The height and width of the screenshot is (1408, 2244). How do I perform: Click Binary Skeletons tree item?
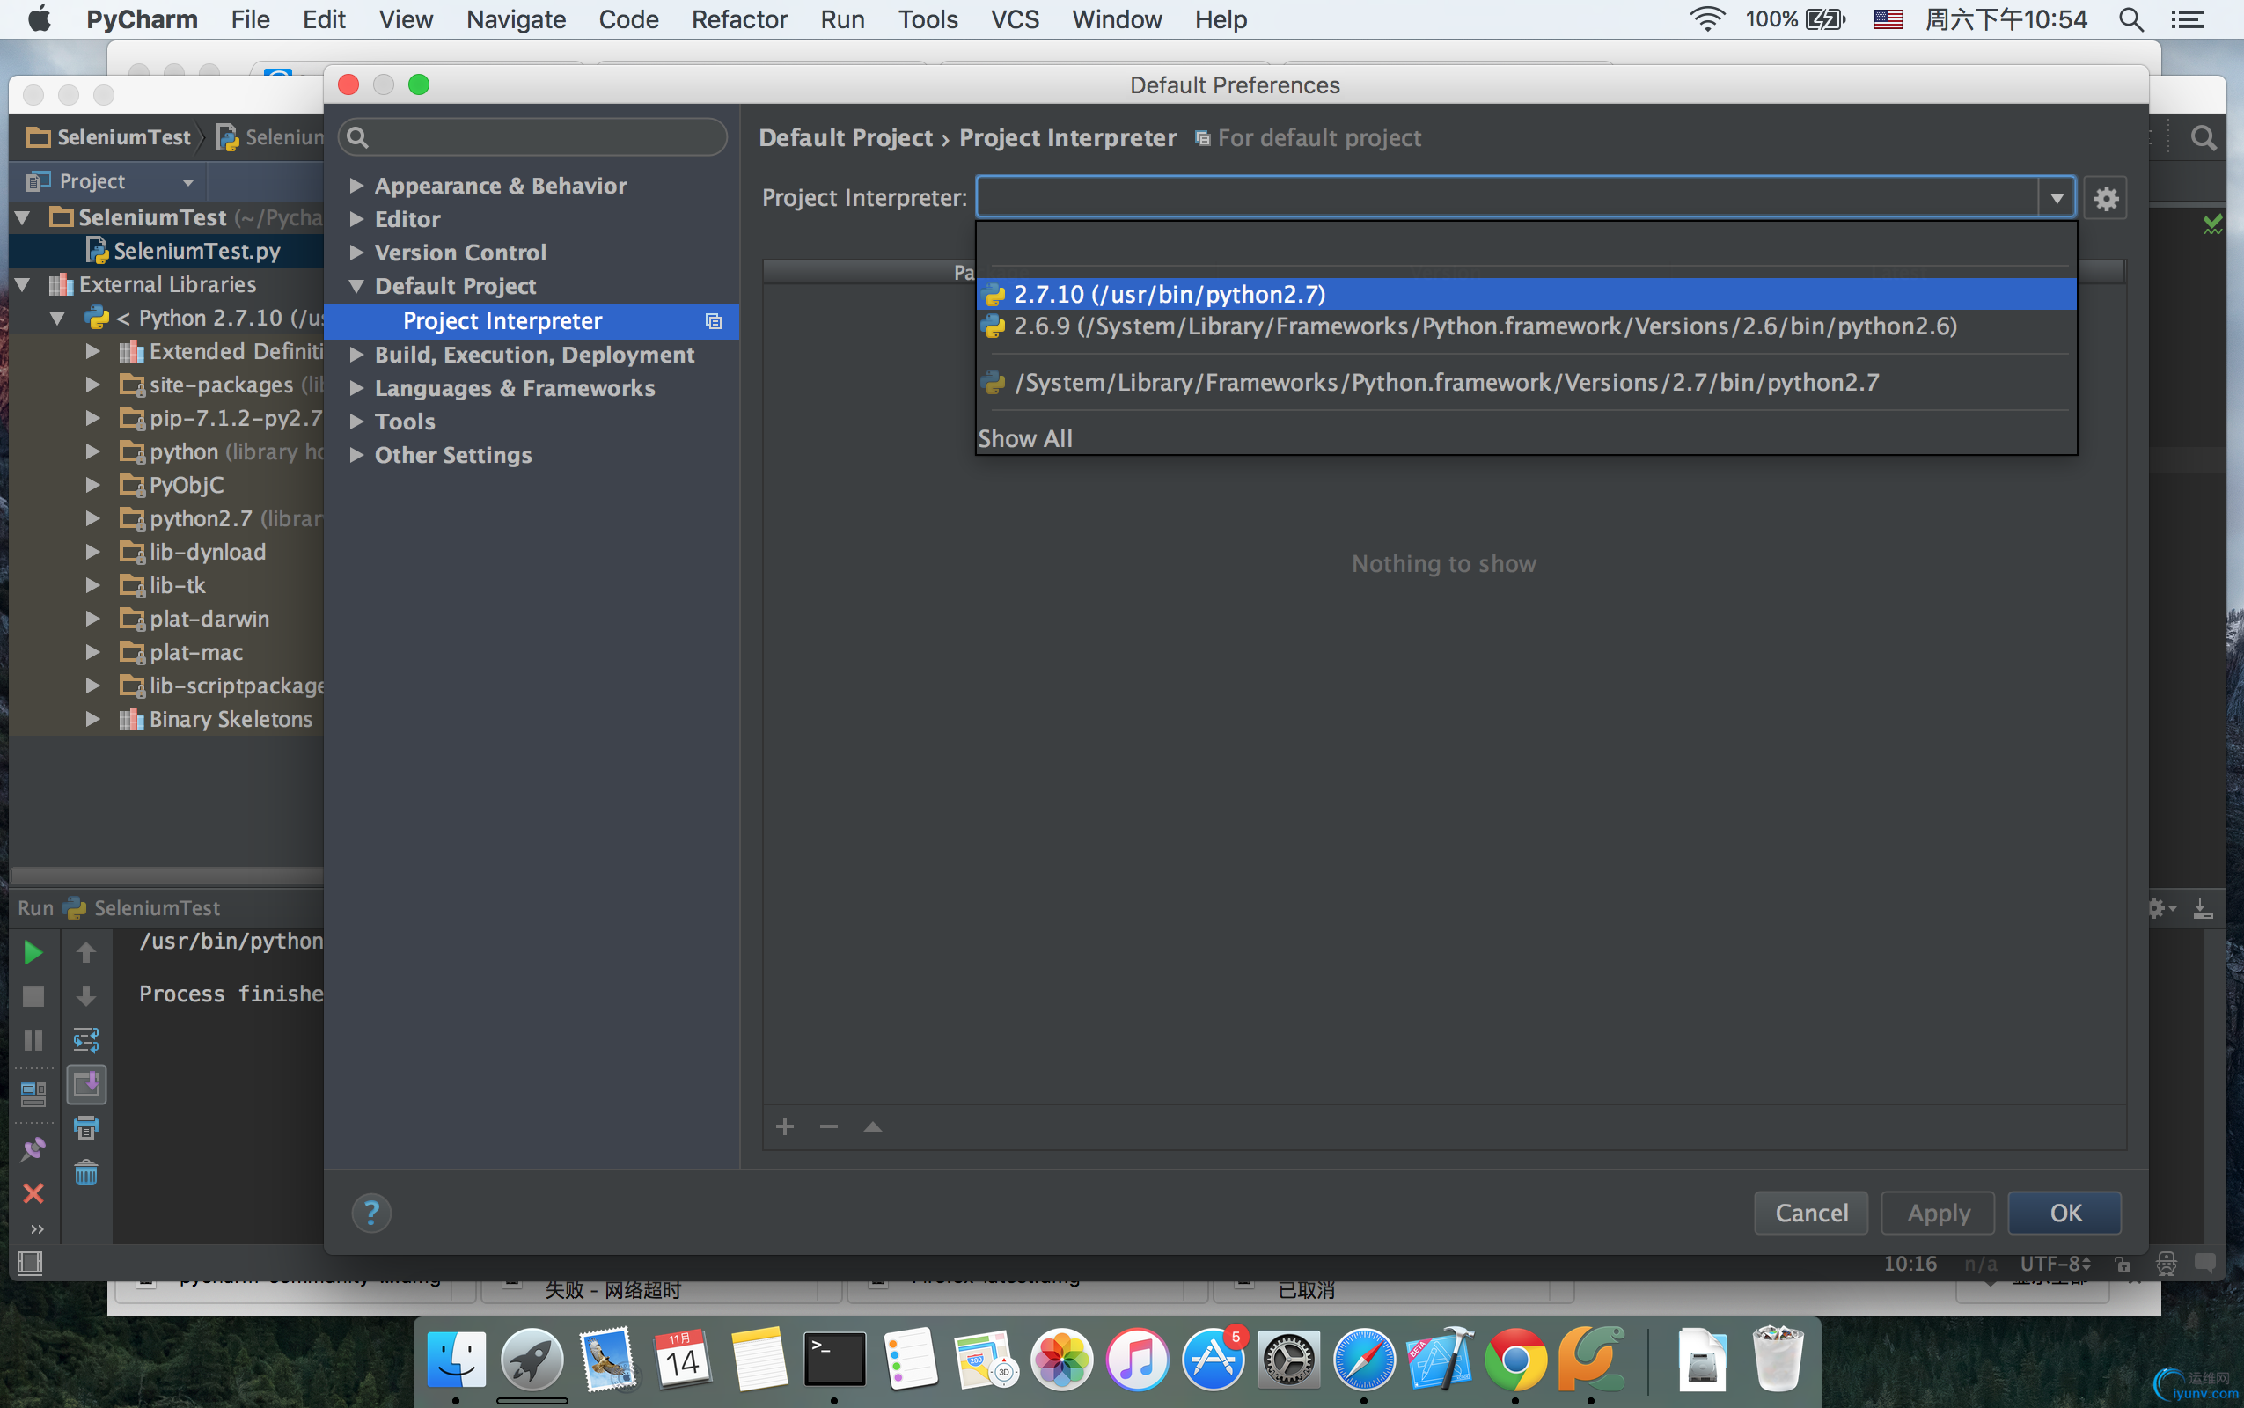point(230,719)
